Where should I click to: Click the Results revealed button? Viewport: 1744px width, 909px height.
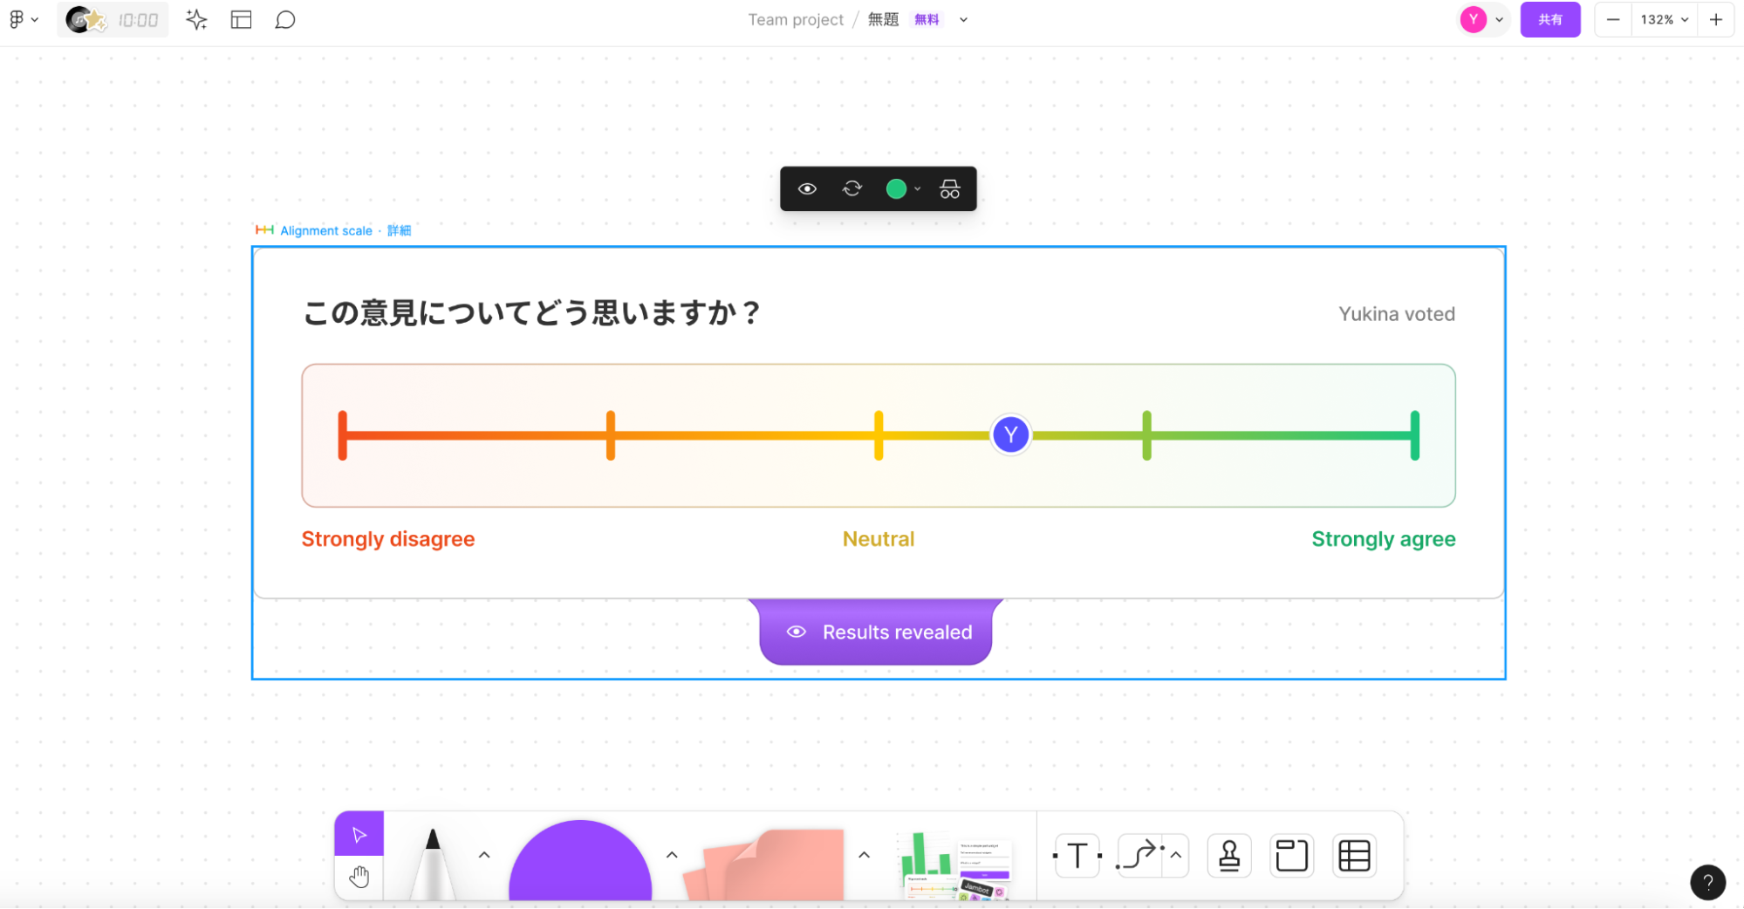tap(876, 632)
